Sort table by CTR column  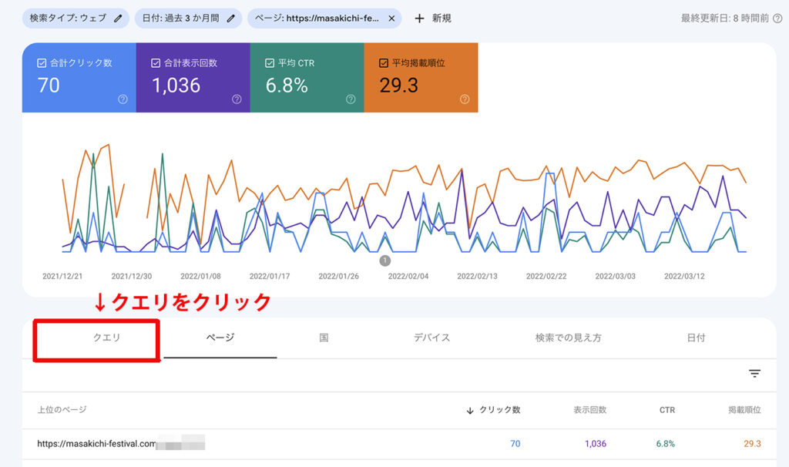click(x=667, y=410)
